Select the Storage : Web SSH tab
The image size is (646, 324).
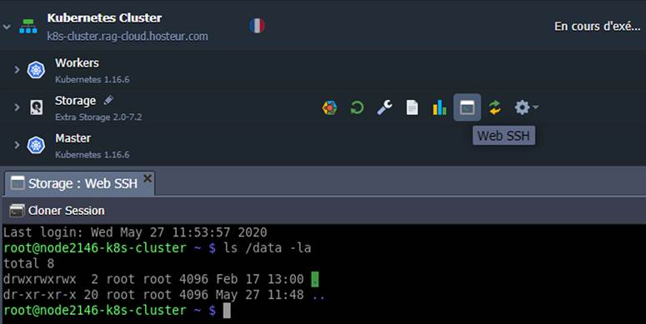pos(79,183)
